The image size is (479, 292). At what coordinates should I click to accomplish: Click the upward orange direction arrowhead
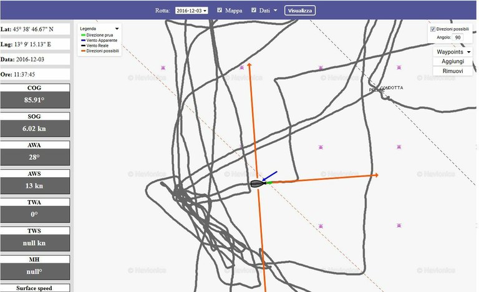249,65
